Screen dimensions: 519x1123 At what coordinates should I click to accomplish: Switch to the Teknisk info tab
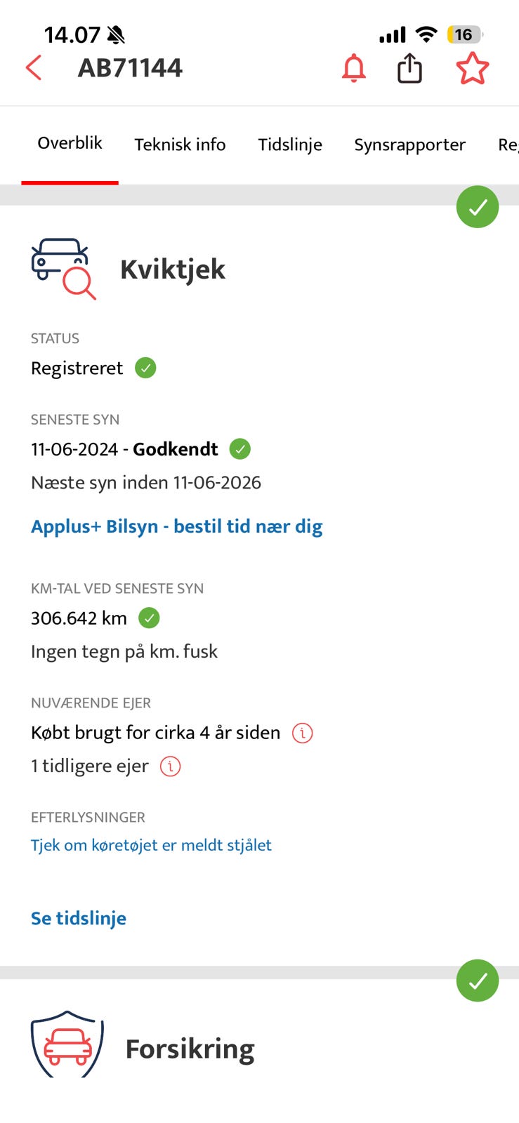point(180,145)
